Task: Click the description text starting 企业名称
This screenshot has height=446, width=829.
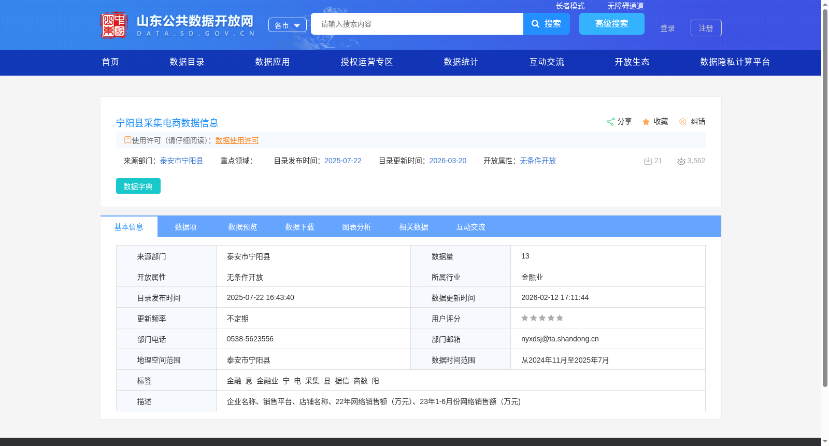Action: pos(374,401)
